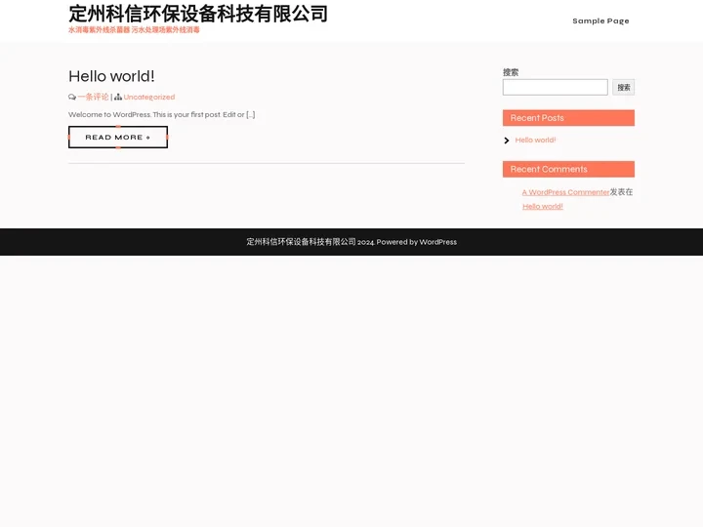Open Hello world! under Recent Comments
This screenshot has height=527, width=703.
[x=543, y=207]
